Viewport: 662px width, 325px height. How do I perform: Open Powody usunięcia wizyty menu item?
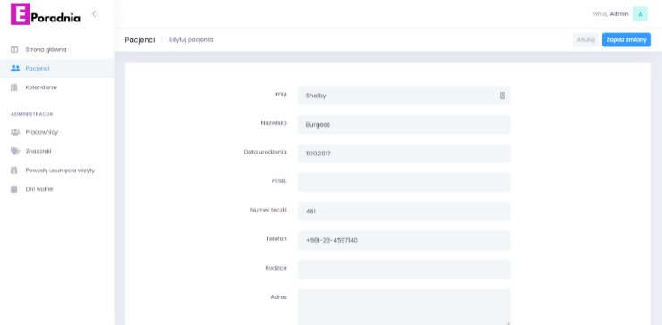(x=60, y=171)
